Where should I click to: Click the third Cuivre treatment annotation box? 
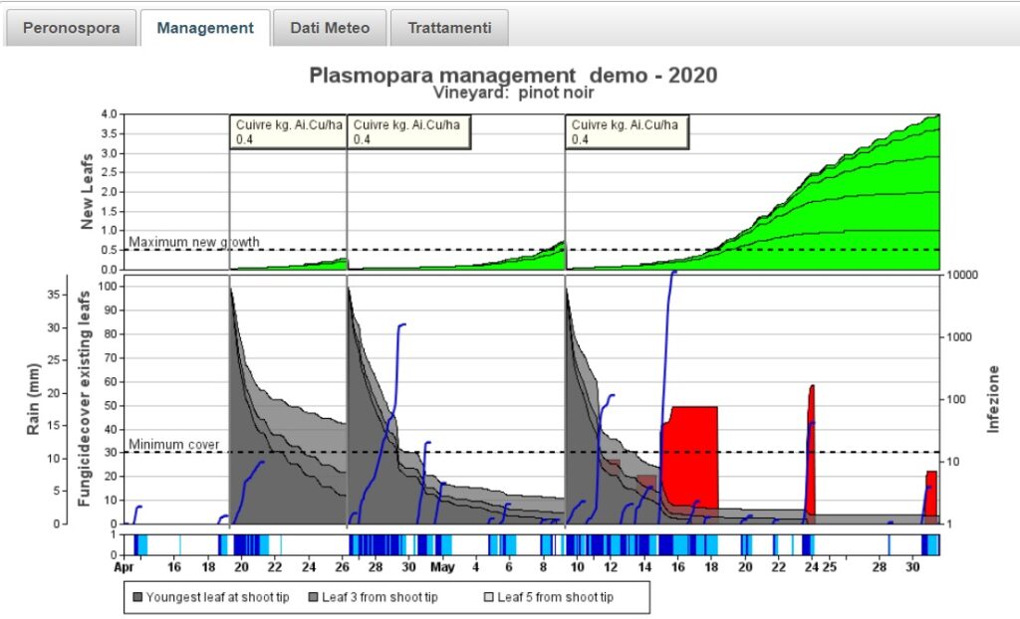click(x=624, y=130)
